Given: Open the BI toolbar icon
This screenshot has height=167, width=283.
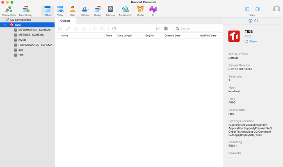Looking at the screenshot, I should point(153,11).
